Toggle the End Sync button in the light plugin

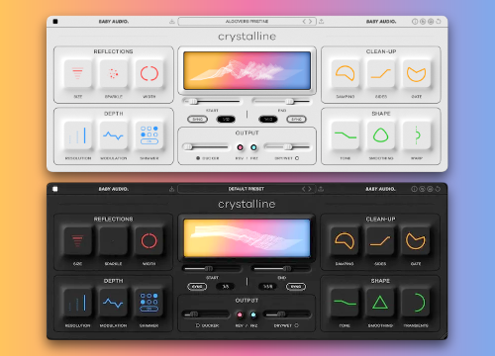point(296,119)
